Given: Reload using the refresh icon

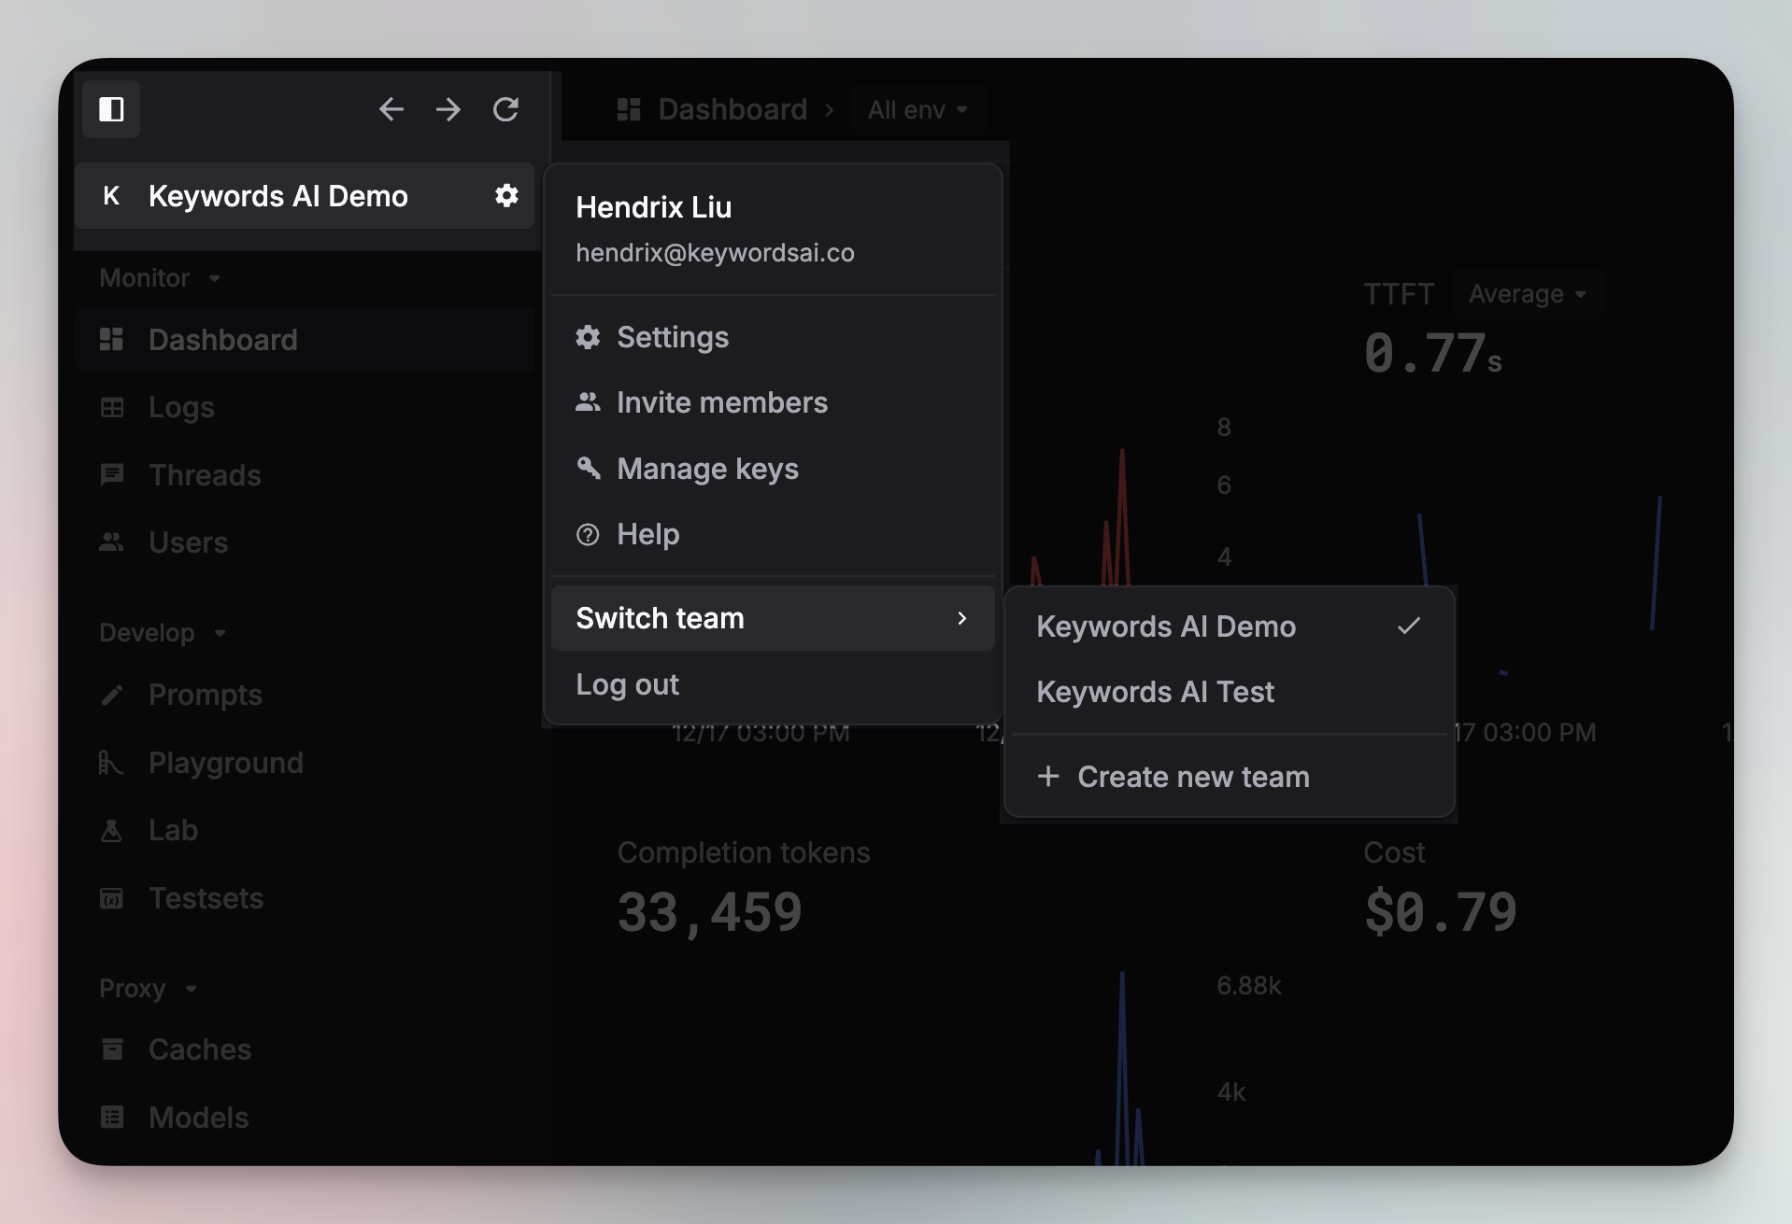Looking at the screenshot, I should [505, 109].
